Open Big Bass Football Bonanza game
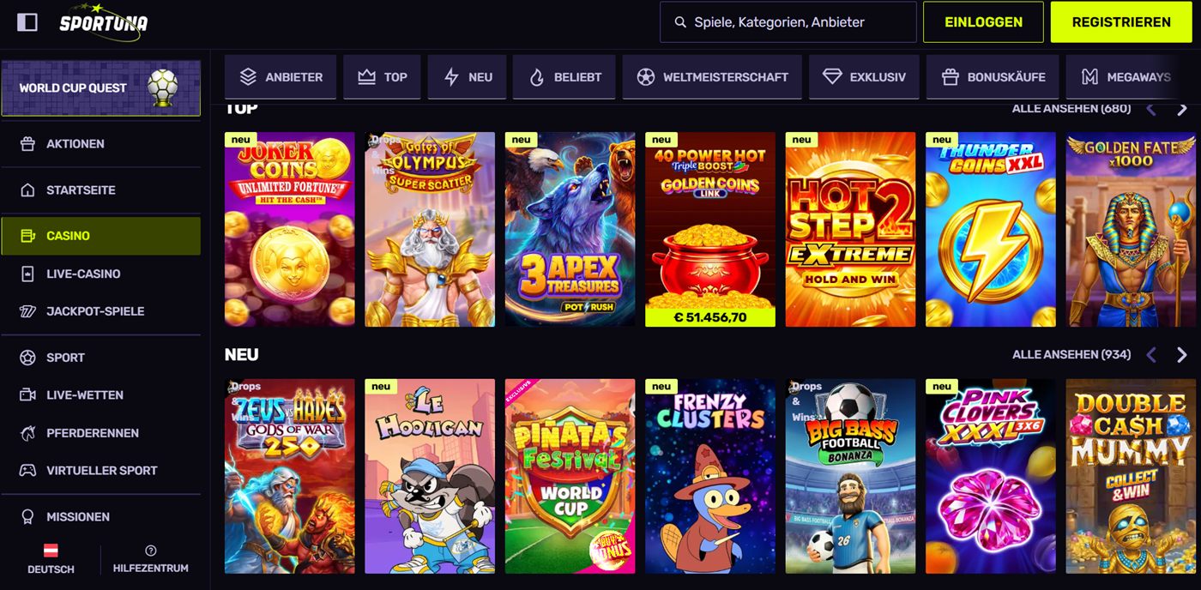The height and width of the screenshot is (590, 1201). [851, 476]
